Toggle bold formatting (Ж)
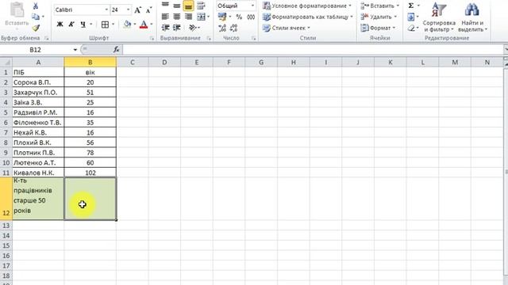Viewport: 508px width, 285px height. click(60, 25)
